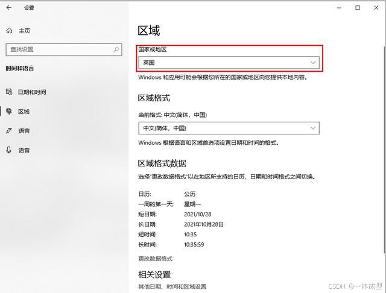Click the long date value 2021年10月28日
Image resolution: width=386 pixels, height=293 pixels.
(204, 224)
